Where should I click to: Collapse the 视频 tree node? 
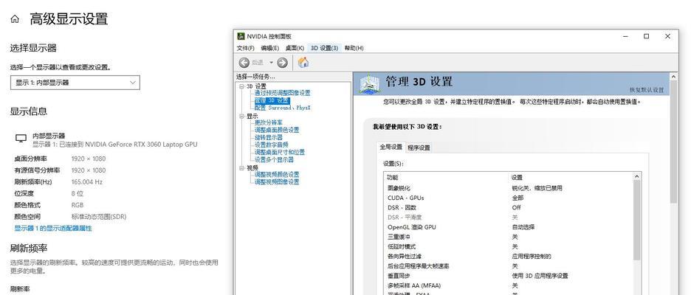[x=242, y=167]
